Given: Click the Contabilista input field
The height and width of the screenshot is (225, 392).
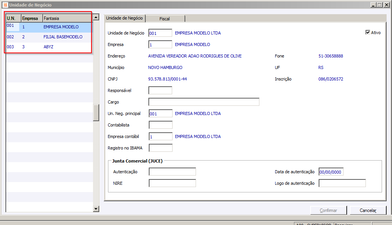Looking at the screenshot, I should [161, 125].
